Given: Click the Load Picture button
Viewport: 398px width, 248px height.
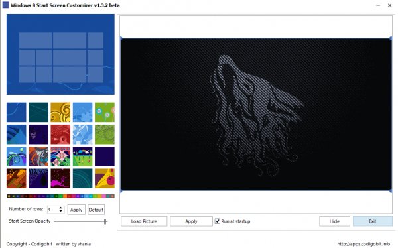Looking at the screenshot, I should click(x=144, y=221).
